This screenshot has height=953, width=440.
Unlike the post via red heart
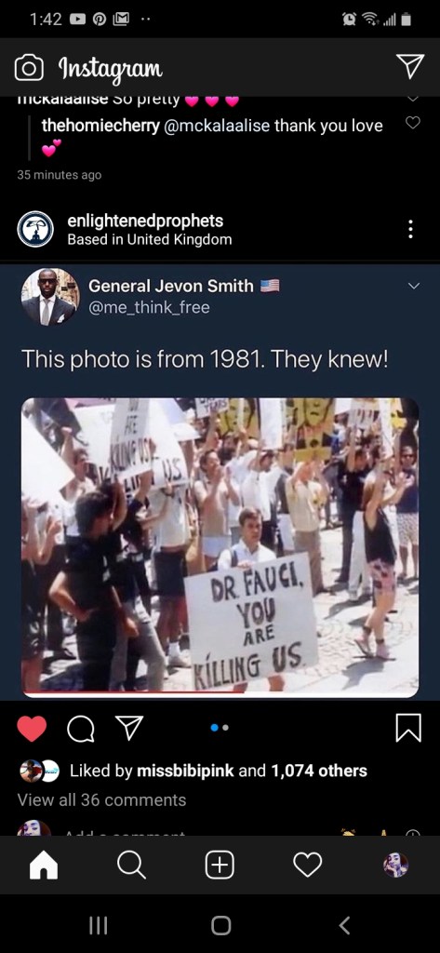coord(32,729)
